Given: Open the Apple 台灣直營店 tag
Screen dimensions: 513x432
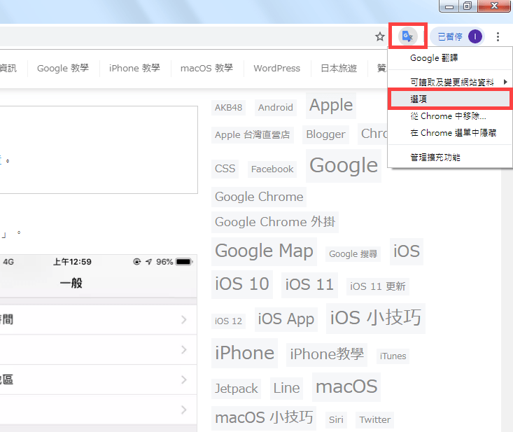Looking at the screenshot, I should 252,135.
